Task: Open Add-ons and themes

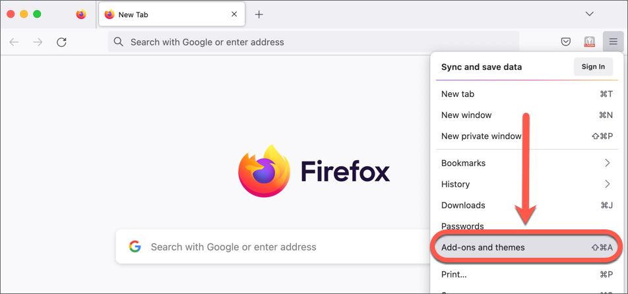Action: pyautogui.click(x=526, y=247)
